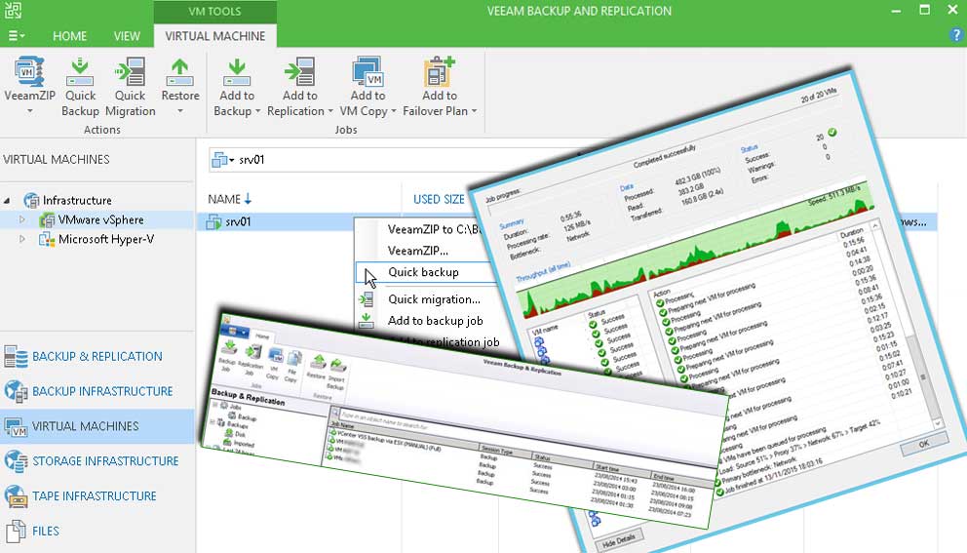Expand the Microsoft Hyper-V tree node

pyautogui.click(x=22, y=240)
